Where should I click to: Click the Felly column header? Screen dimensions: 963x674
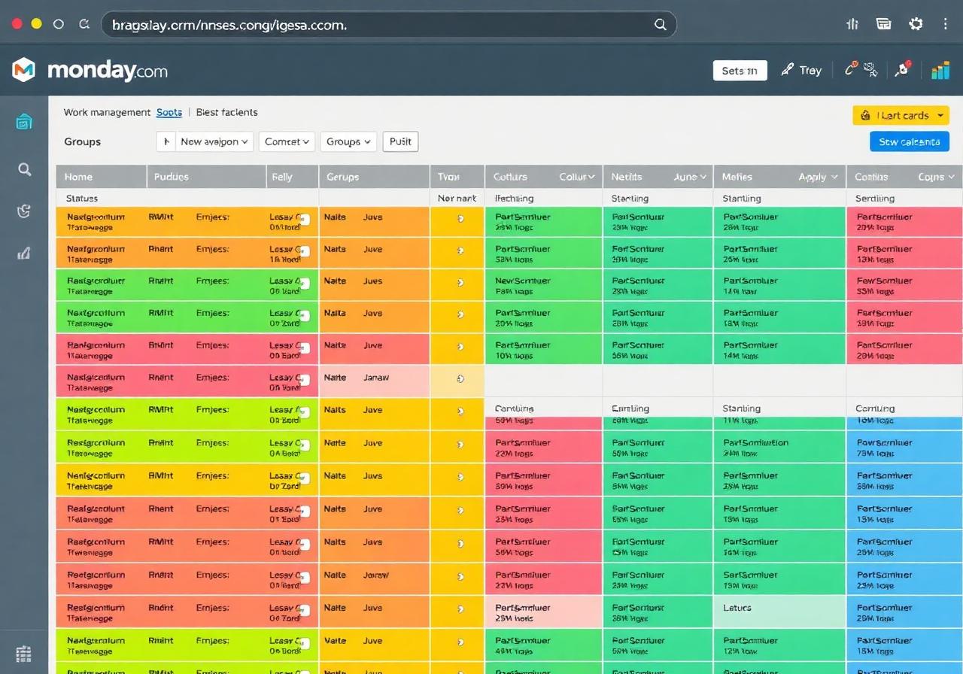(x=293, y=177)
